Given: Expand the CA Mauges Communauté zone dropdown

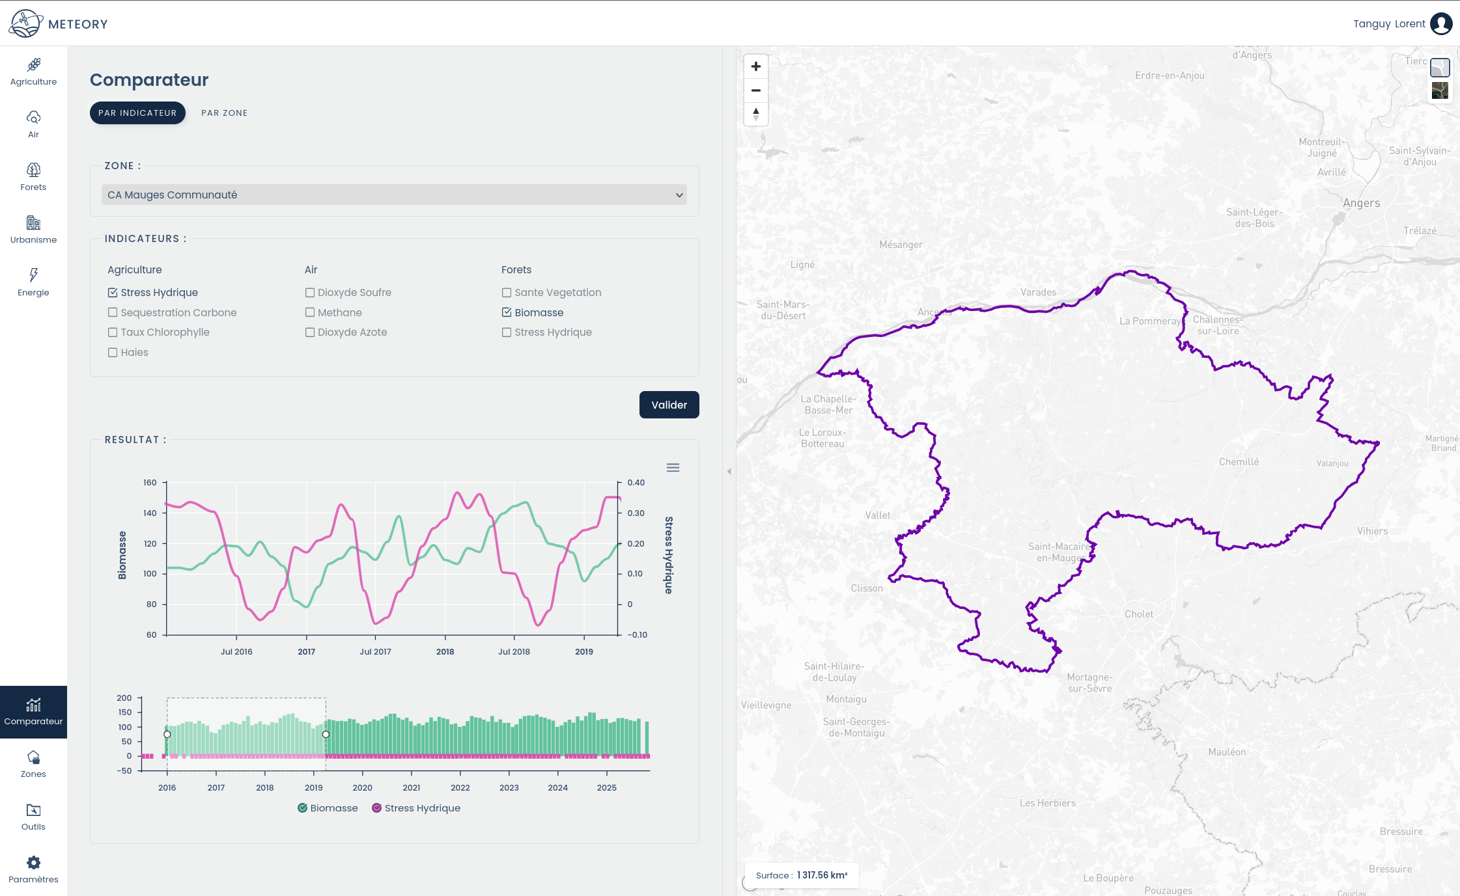Looking at the screenshot, I should (394, 195).
